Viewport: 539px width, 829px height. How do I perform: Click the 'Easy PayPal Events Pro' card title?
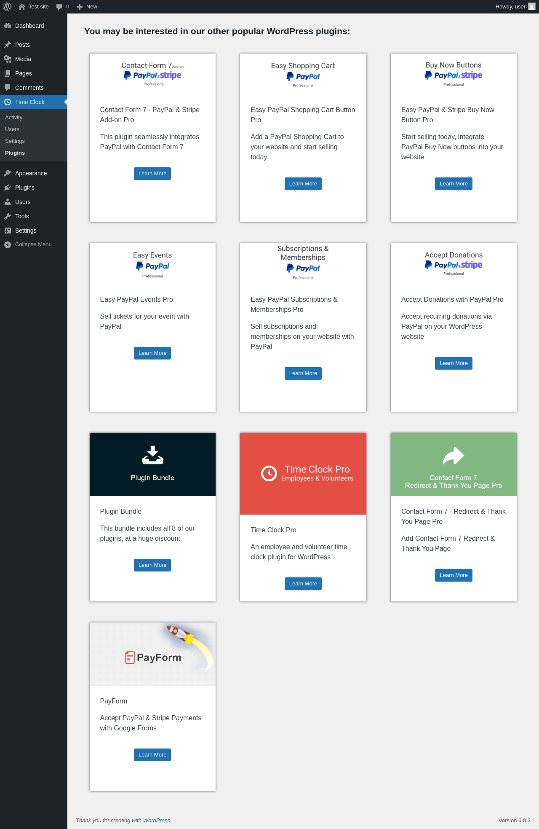136,299
